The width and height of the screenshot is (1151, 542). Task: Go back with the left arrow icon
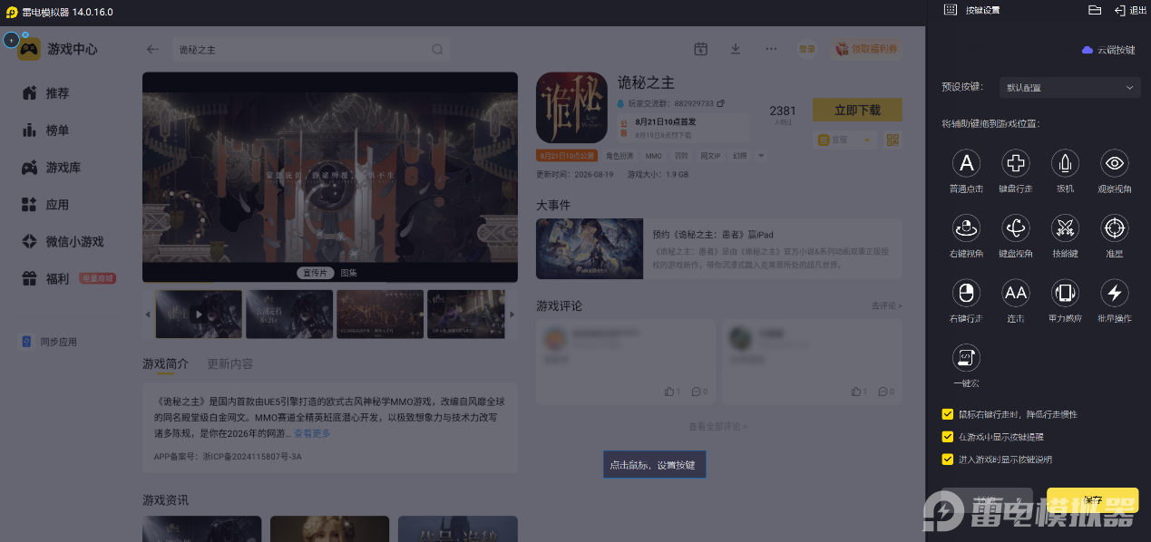point(152,50)
